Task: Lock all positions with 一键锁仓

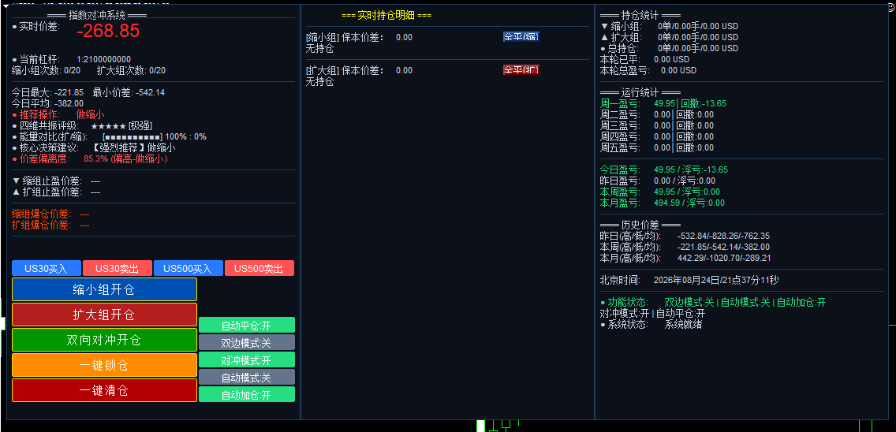Action: (104, 365)
